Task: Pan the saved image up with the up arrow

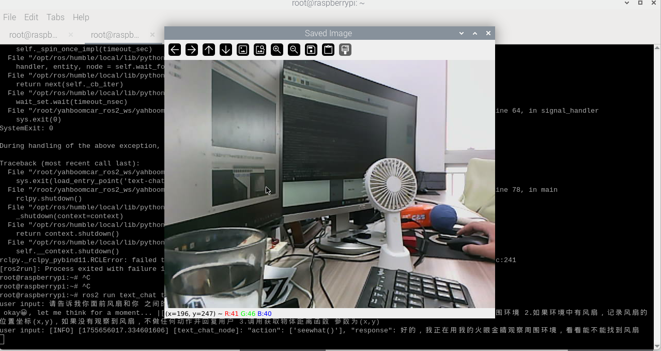Action: [x=209, y=50]
